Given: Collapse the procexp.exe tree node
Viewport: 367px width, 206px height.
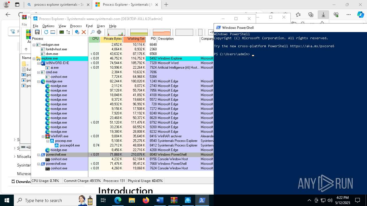Looking at the screenshot, I should 48,141.
